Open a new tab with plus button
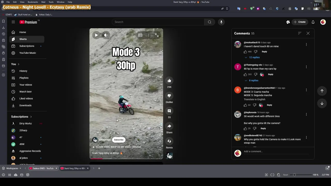 point(99,168)
